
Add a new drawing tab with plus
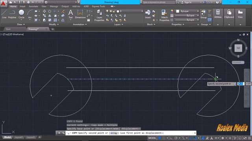(x=52, y=29)
